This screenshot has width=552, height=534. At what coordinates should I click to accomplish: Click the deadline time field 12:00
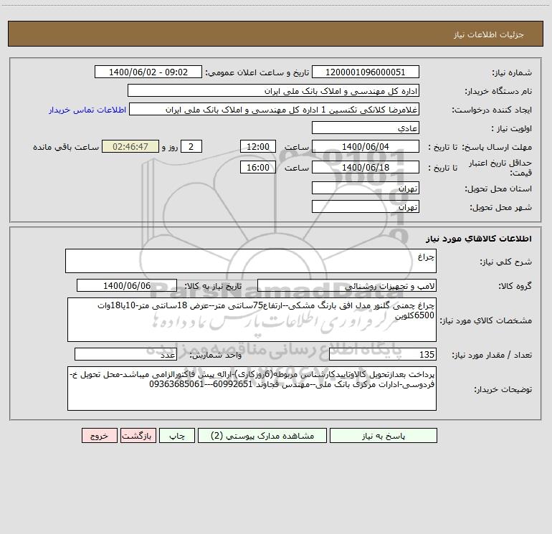pyautogui.click(x=257, y=146)
